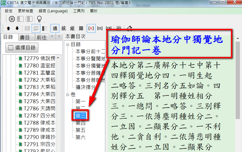Viewport: 242px width, 152px height.
Task: Toggle the left side panel layout icon
Action: [x=20, y=19]
